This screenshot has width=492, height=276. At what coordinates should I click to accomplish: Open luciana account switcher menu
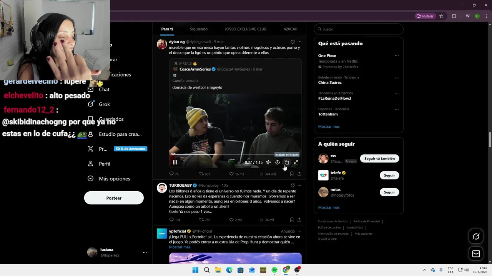pos(117,252)
